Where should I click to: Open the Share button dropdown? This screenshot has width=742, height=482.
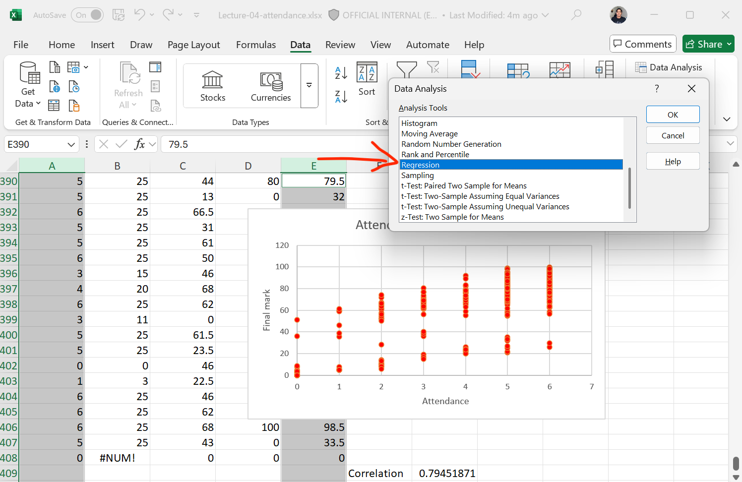tap(729, 44)
